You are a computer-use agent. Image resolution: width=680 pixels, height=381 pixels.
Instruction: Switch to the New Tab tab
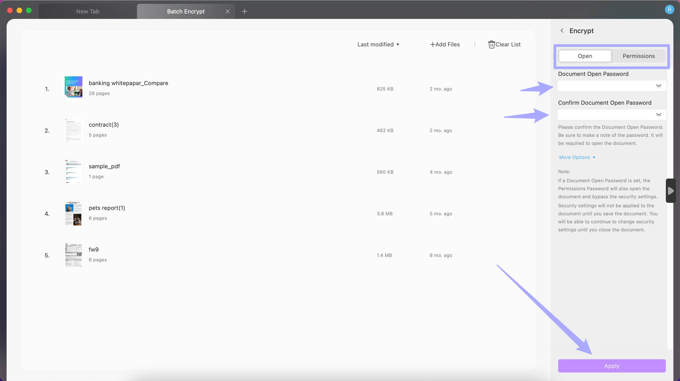(x=88, y=11)
